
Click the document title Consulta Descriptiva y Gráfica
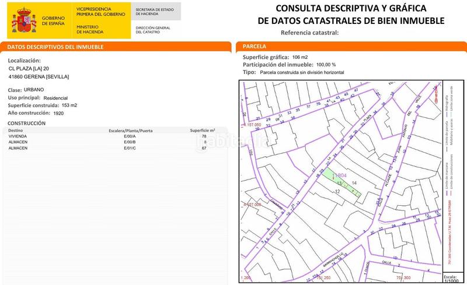point(350,15)
